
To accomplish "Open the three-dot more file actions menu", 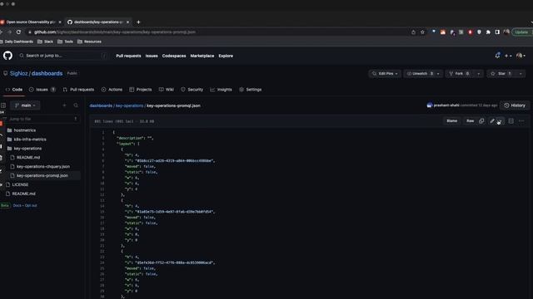I will click(521, 121).
